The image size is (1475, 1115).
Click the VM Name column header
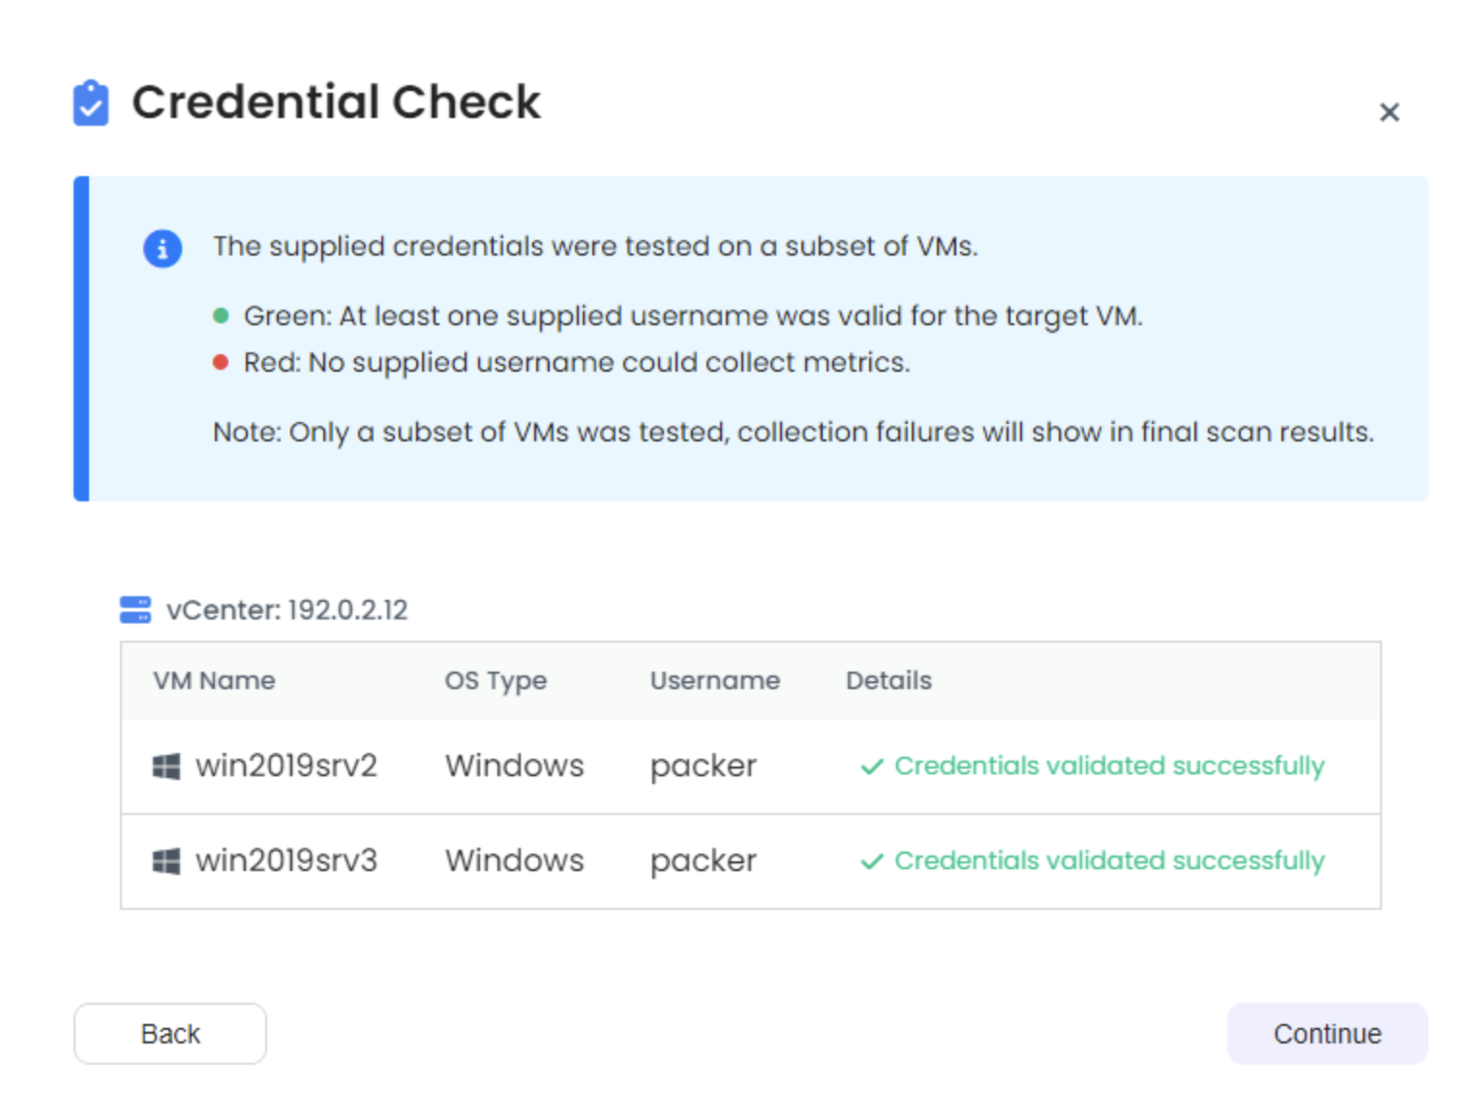pyautogui.click(x=214, y=680)
